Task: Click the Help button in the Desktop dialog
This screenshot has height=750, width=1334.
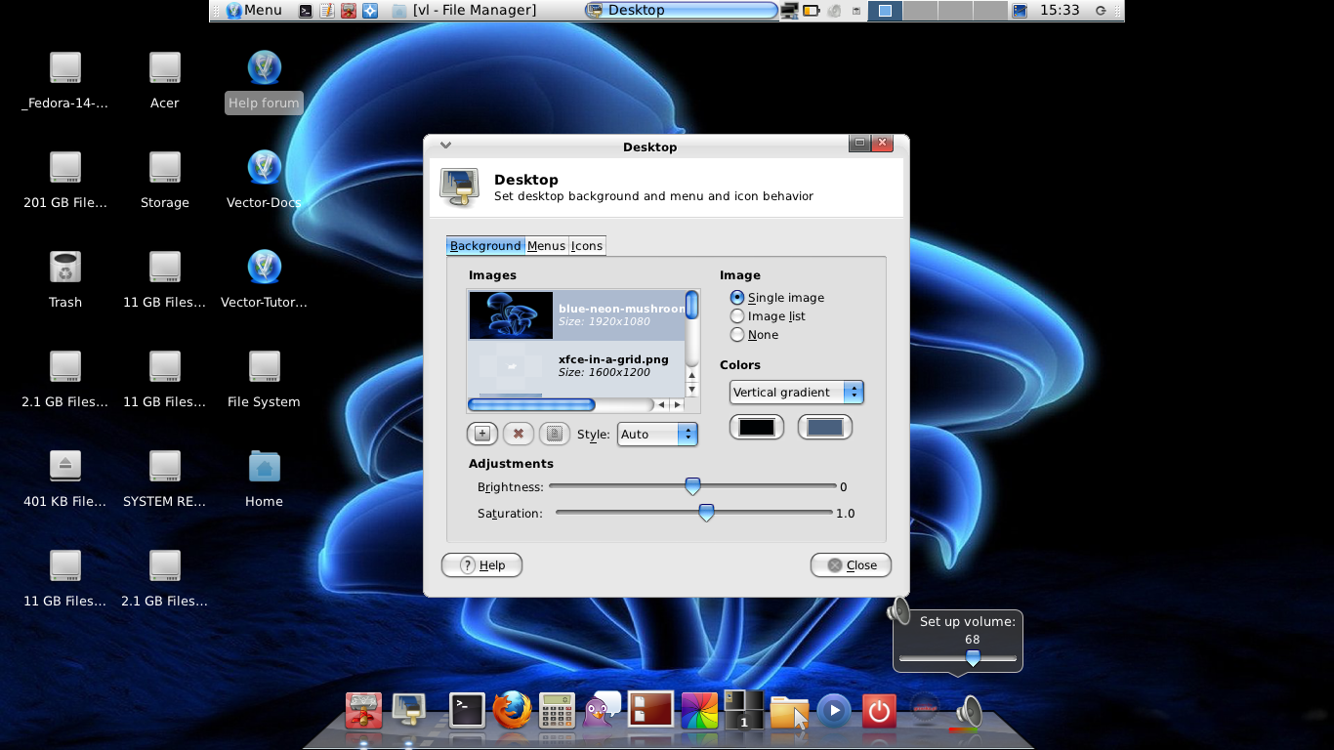Action: pyautogui.click(x=481, y=564)
